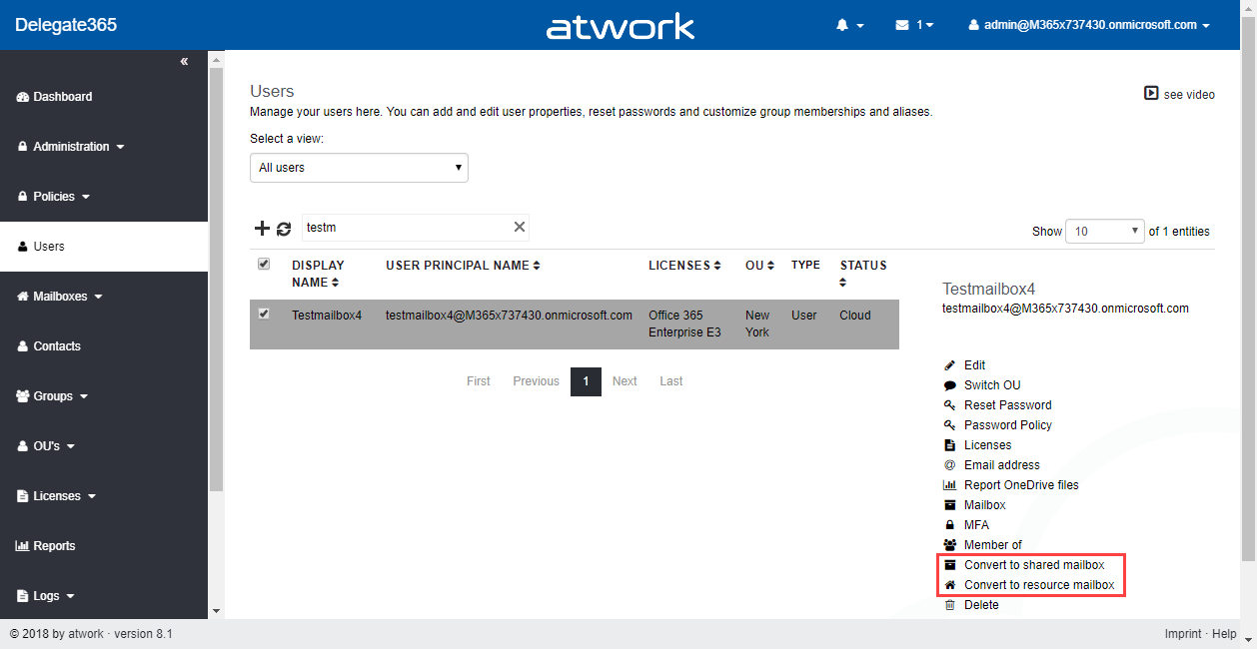Click the Contacts person icon in sidebar
Image resolution: width=1257 pixels, height=649 pixels.
pos(23,346)
